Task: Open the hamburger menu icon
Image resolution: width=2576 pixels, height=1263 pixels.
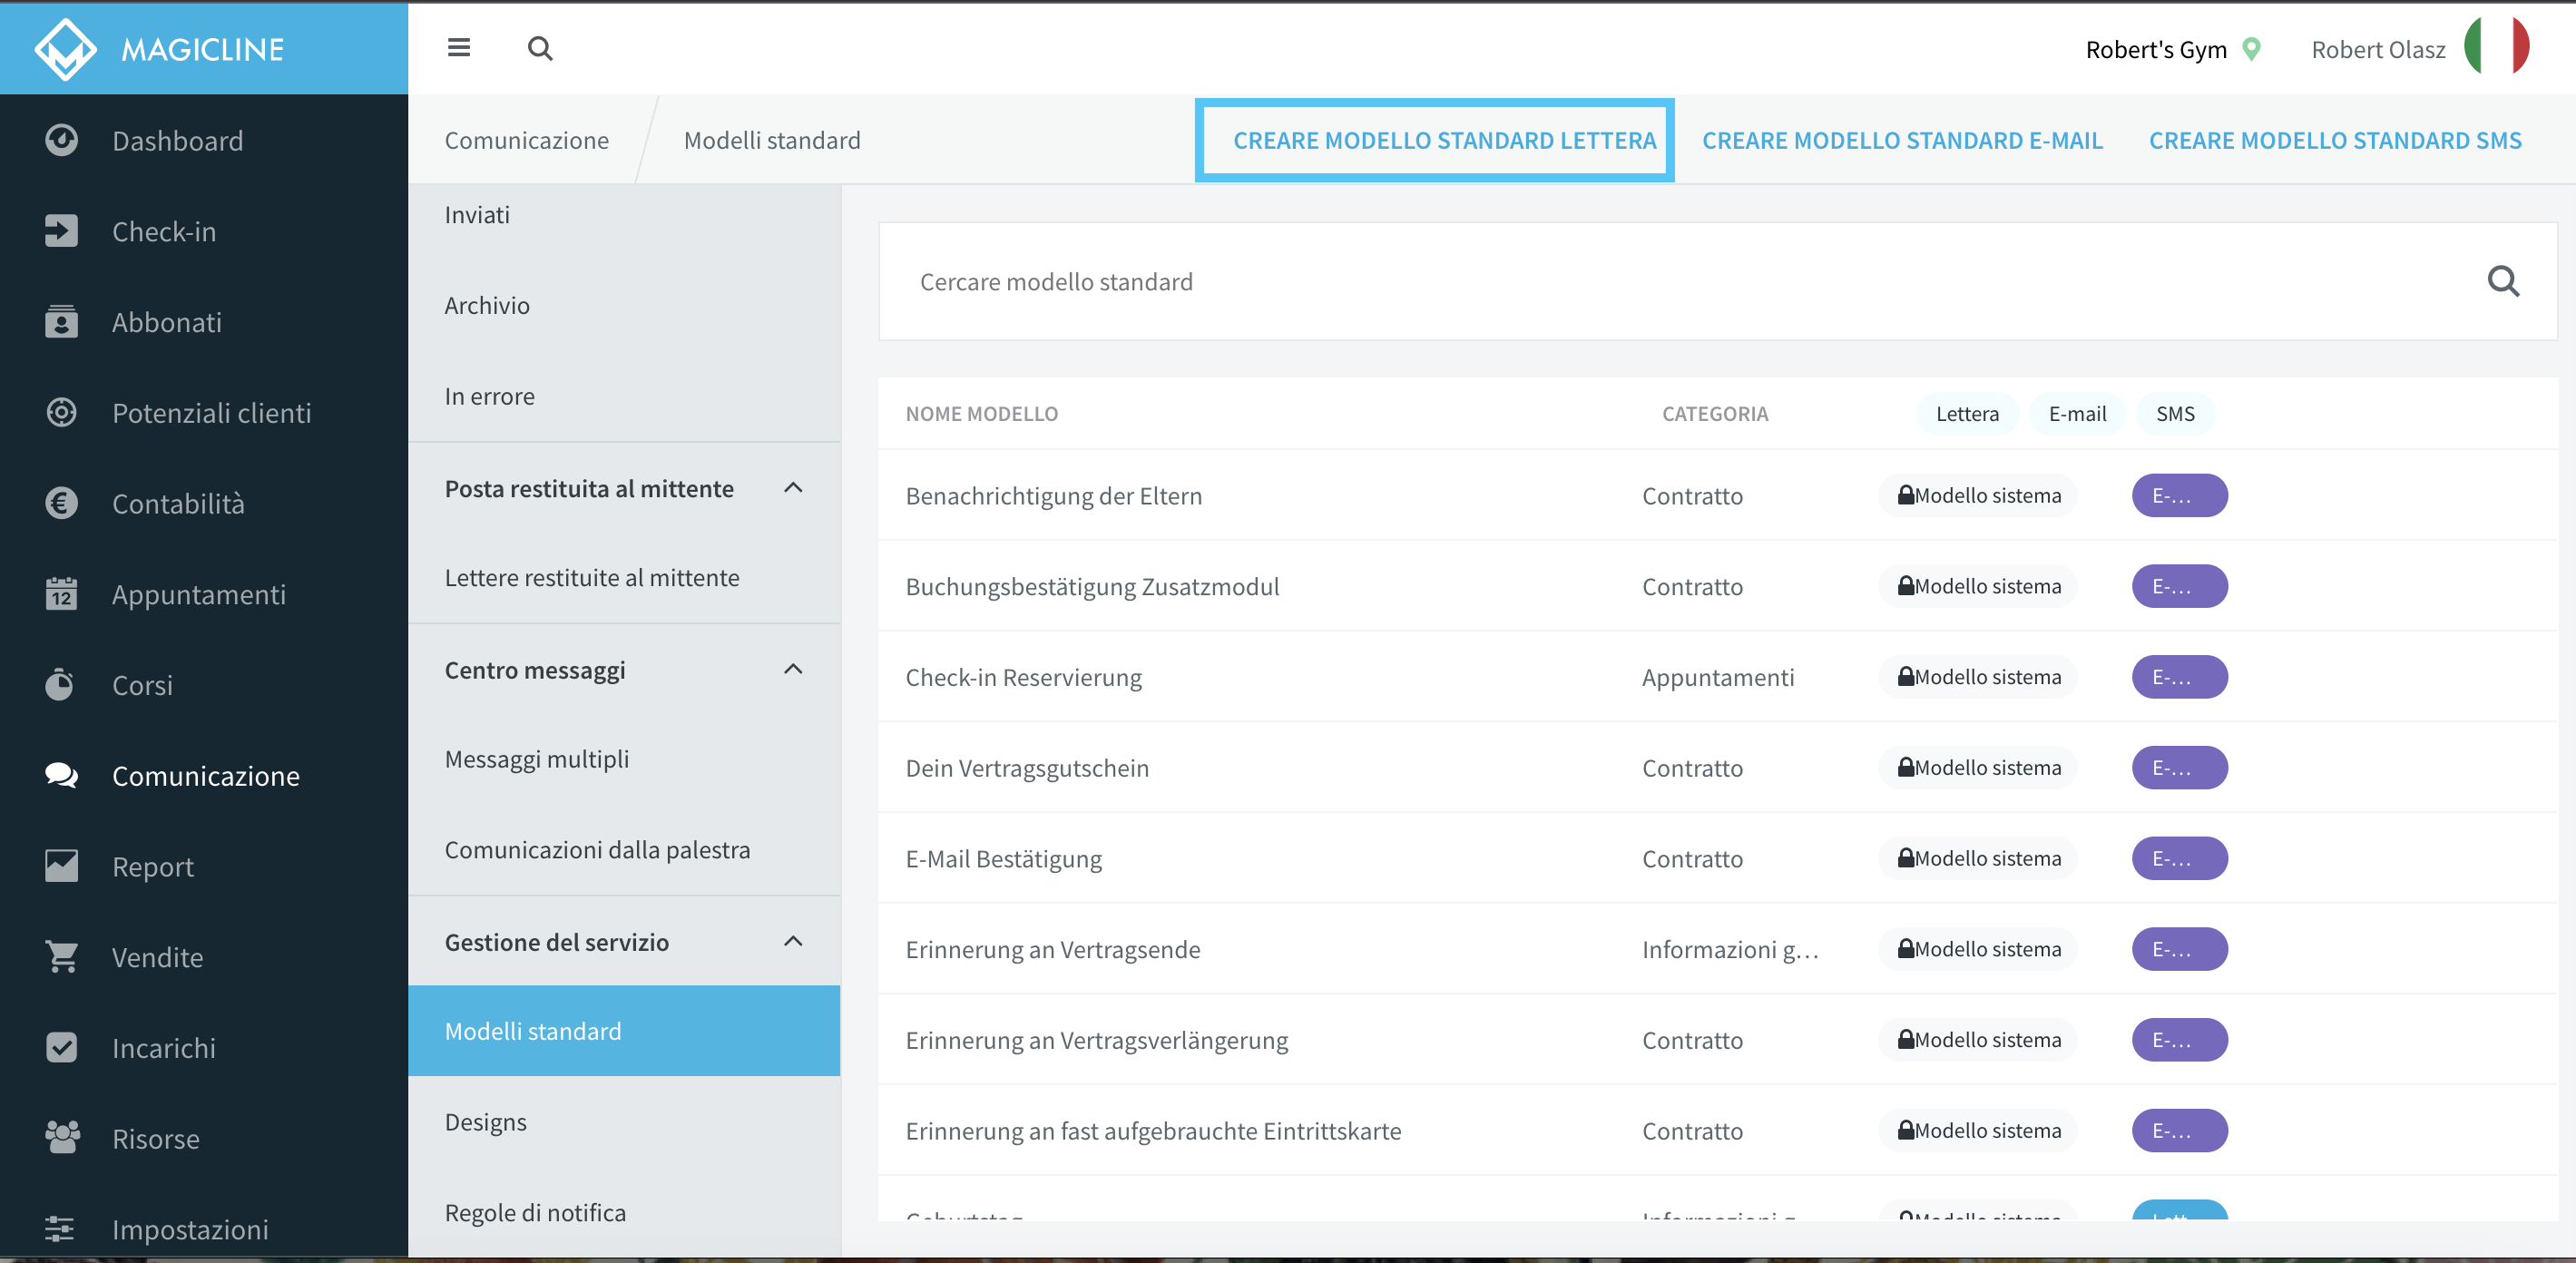Action: [458, 48]
